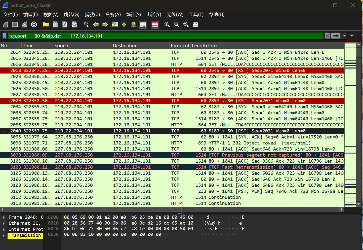
Task: Sort packets by the Protocol column
Action: coord(180,46)
